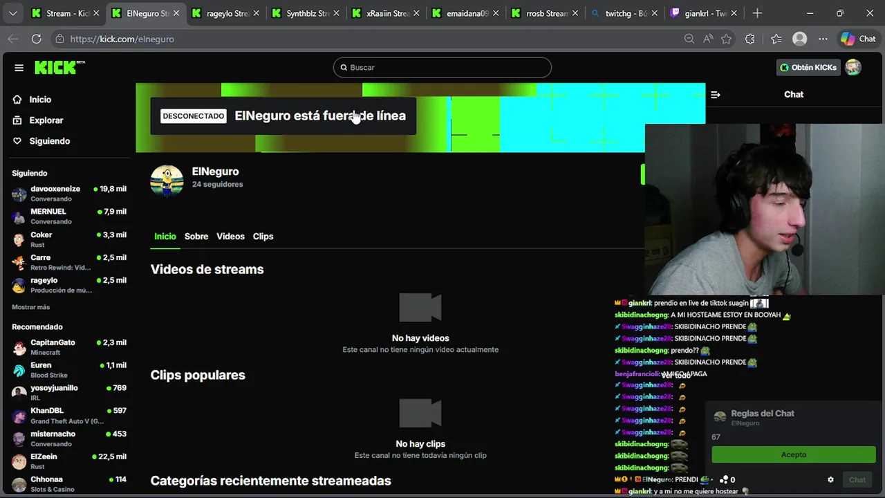Viewport: 885px width, 498px height.
Task: Open Copilot Chat button in browser toolbar
Action: (858, 39)
